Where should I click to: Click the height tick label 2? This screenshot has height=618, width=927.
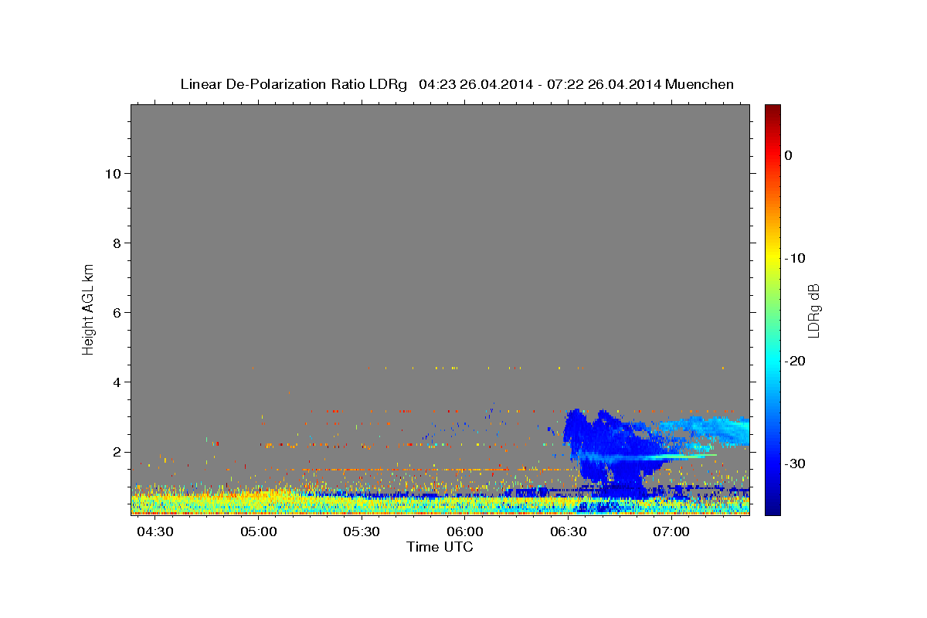pyautogui.click(x=117, y=451)
